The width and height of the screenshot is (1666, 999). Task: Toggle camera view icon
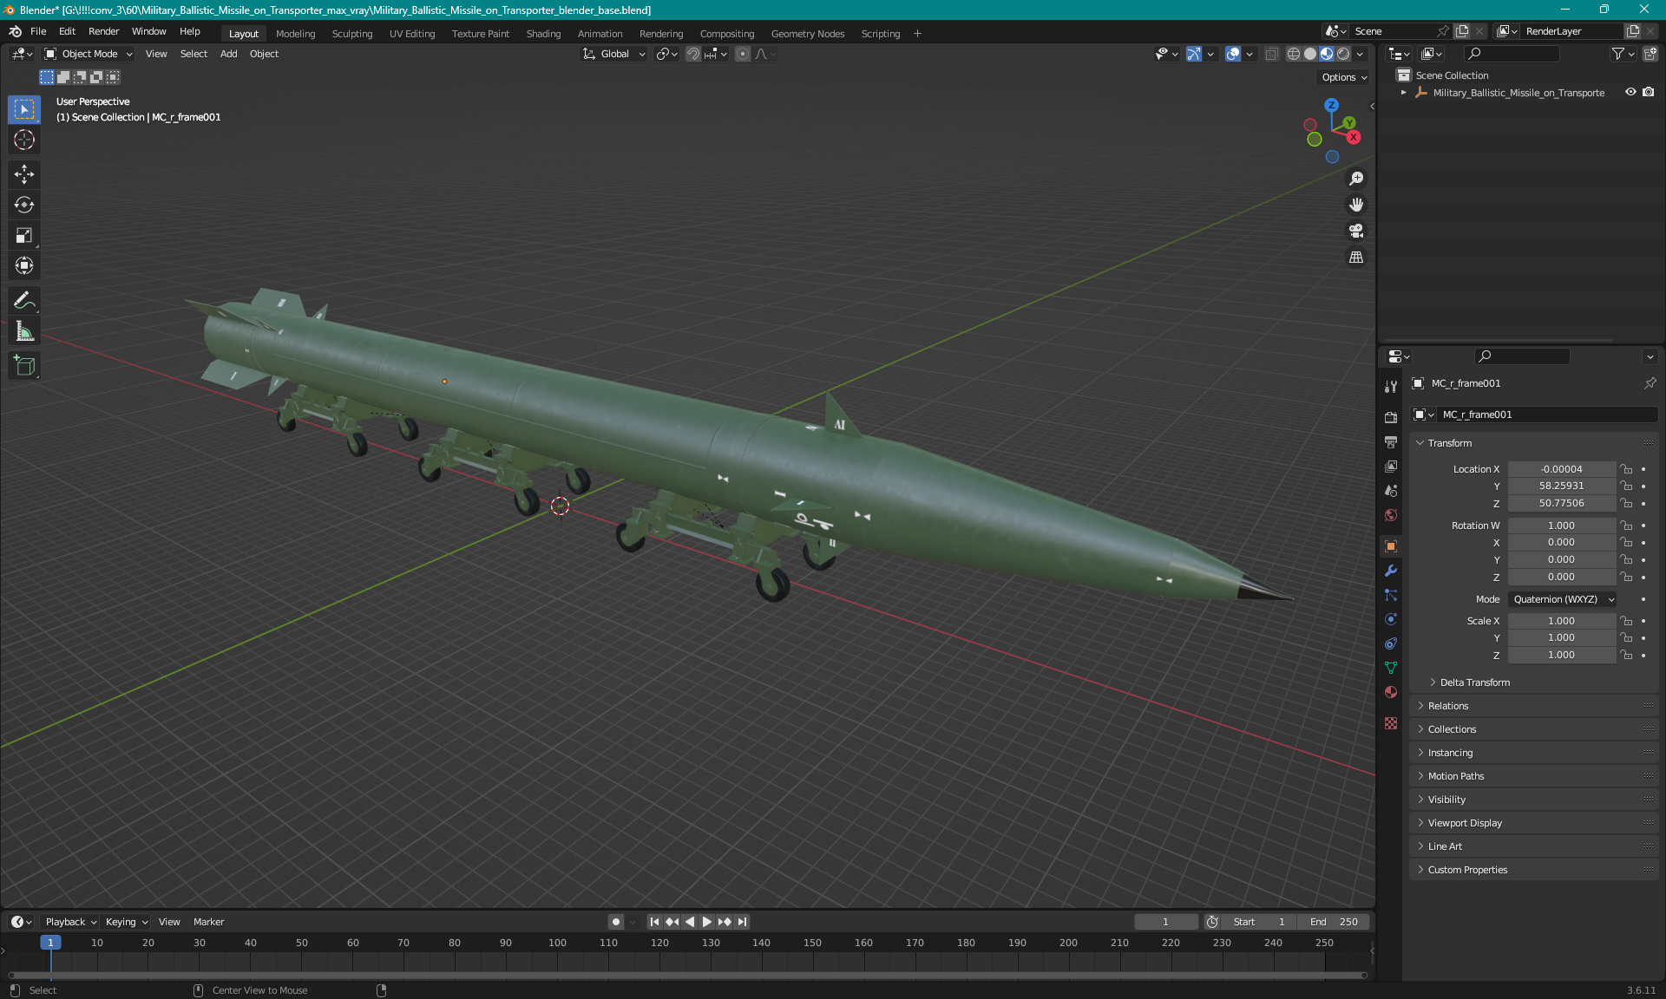click(1355, 231)
